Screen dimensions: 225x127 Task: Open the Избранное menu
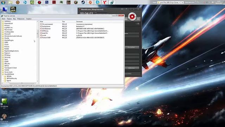point(21,19)
